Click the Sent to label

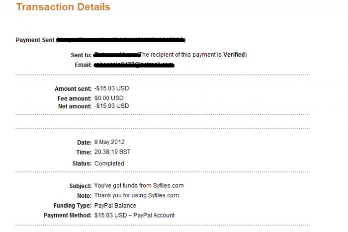[81, 55]
